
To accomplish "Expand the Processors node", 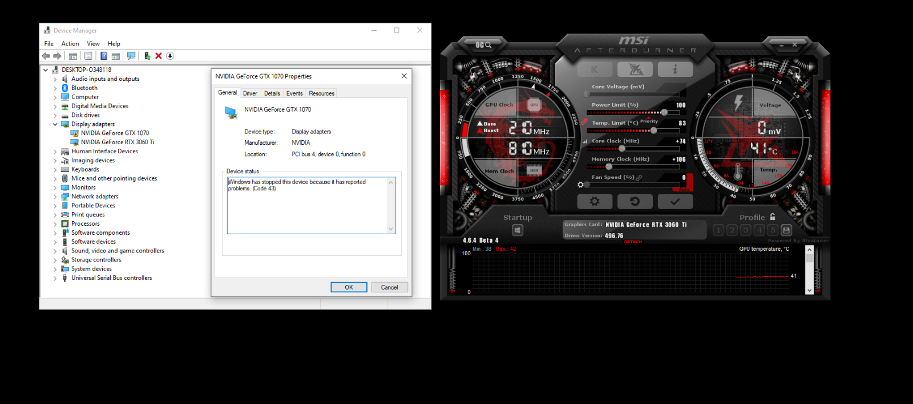I will point(55,224).
